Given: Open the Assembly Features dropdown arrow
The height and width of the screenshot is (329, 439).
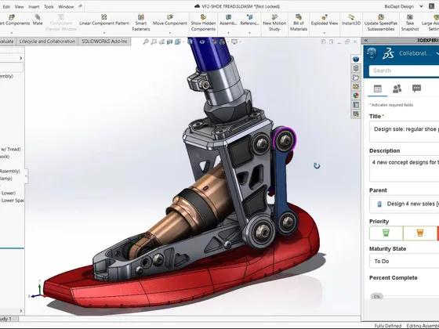Looking at the screenshot, I should coord(228,33).
